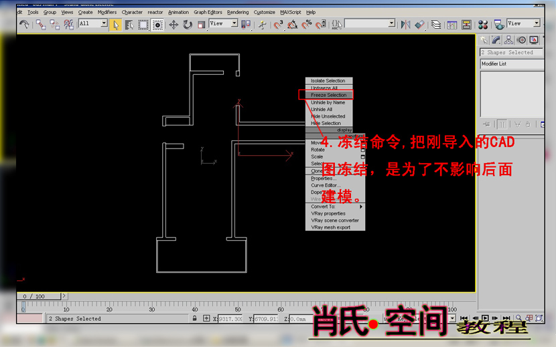Switch to the Modify panel tab
This screenshot has width=556, height=347.
coord(496,40)
